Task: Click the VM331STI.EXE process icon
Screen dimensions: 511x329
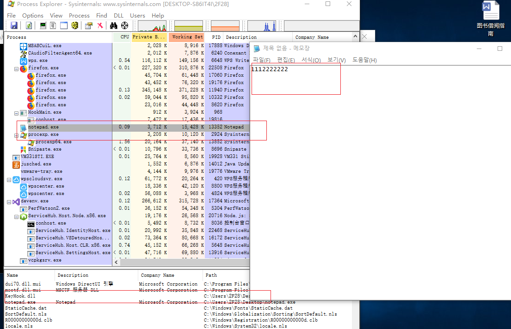Action: [x=16, y=157]
